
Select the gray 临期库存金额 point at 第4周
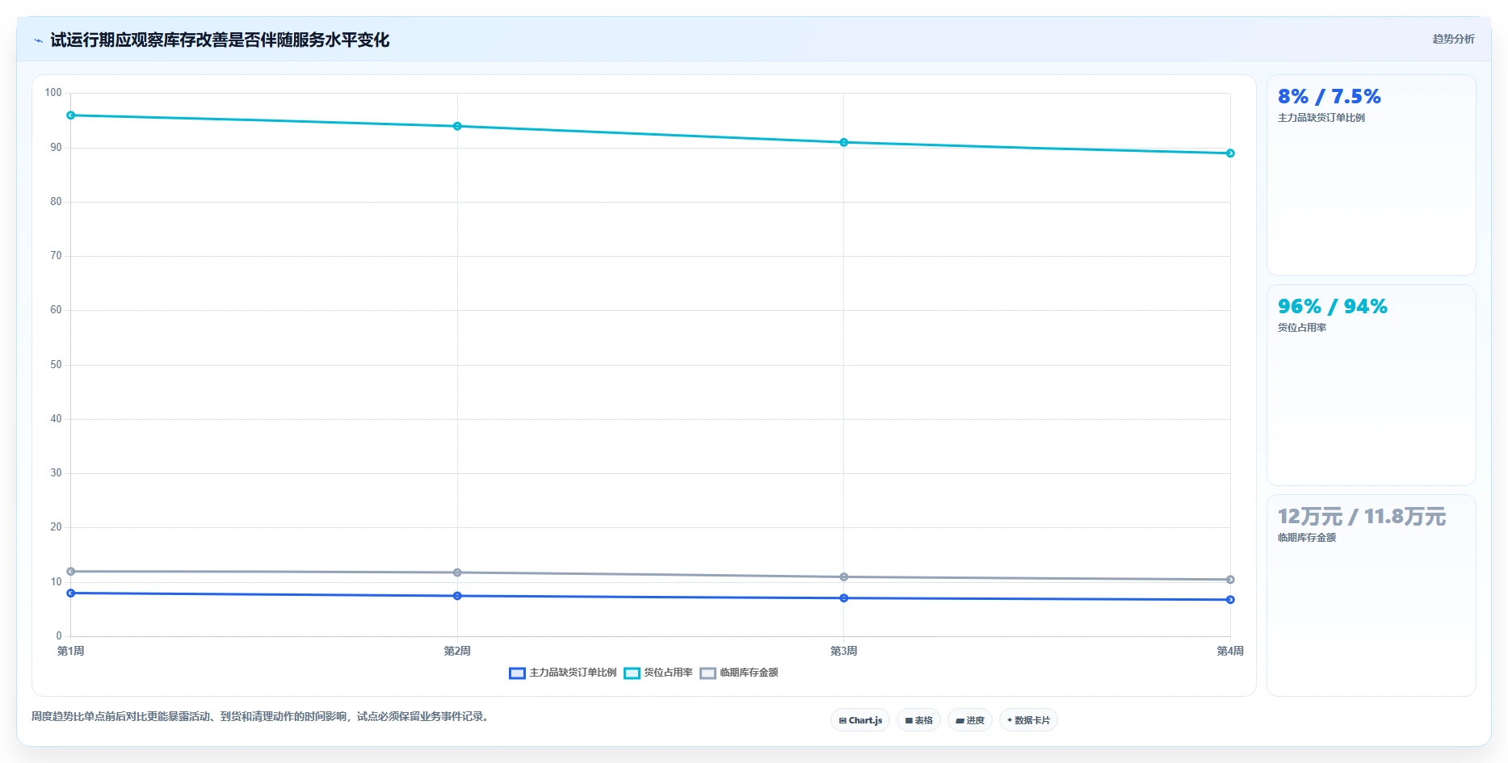click(1230, 580)
